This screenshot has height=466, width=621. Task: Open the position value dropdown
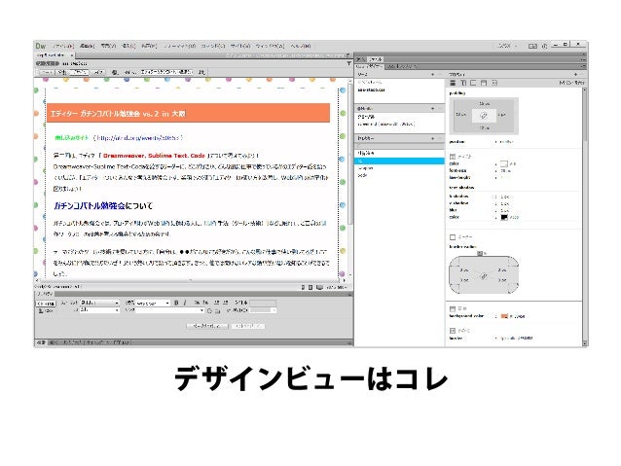(x=507, y=142)
